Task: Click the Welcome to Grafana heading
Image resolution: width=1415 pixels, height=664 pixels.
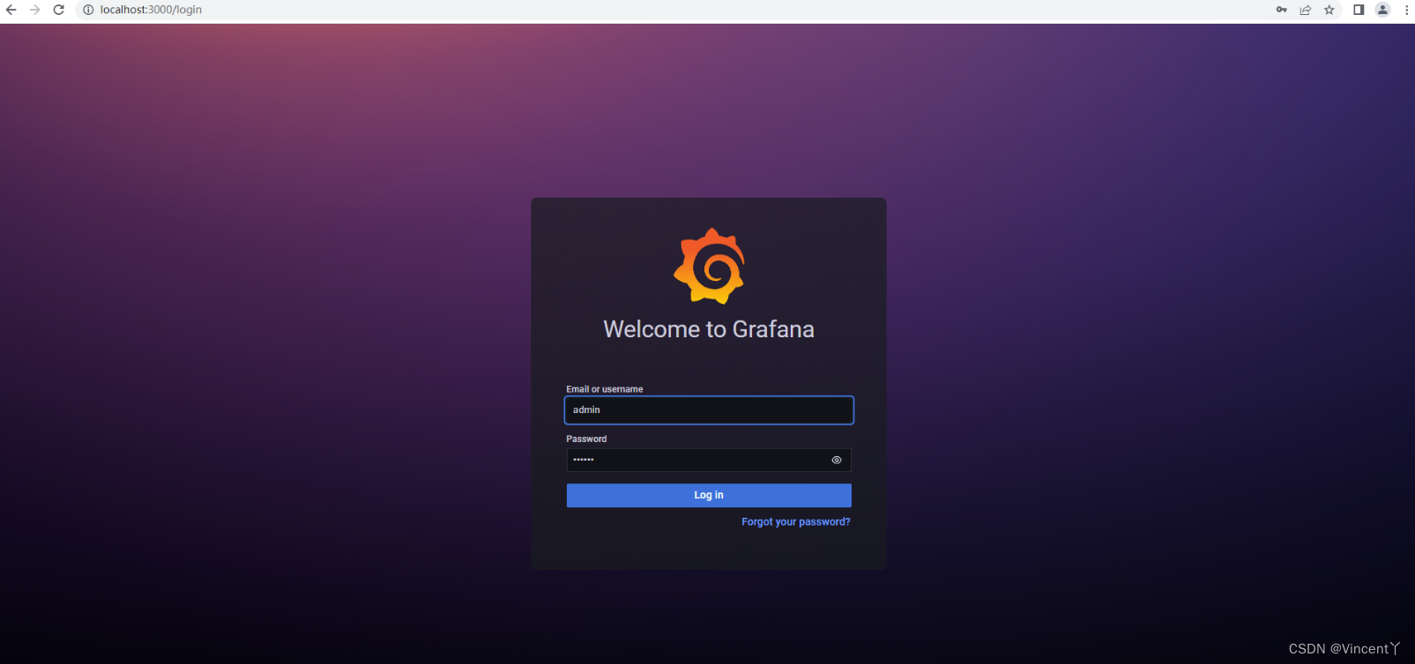Action: (x=709, y=329)
